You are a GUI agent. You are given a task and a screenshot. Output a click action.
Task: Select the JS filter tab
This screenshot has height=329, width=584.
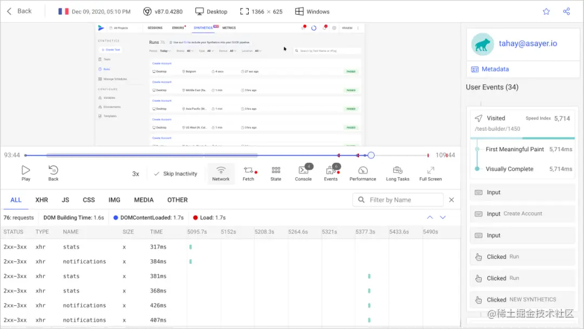pyautogui.click(x=65, y=200)
